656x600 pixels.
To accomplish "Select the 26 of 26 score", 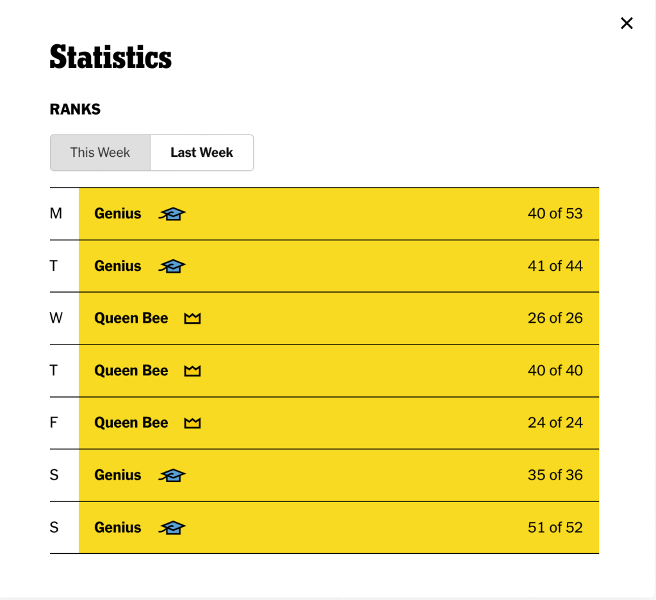I will click(x=555, y=318).
